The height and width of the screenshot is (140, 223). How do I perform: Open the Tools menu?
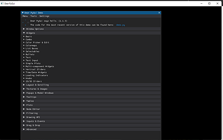click(33, 16)
